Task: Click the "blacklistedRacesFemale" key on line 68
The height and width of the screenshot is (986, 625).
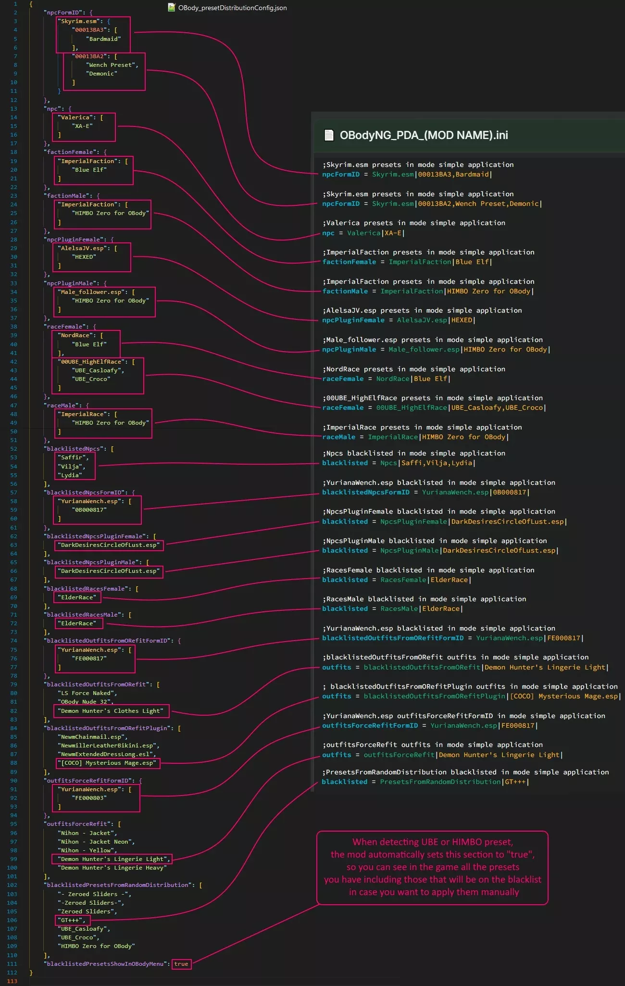Action: tap(86, 589)
